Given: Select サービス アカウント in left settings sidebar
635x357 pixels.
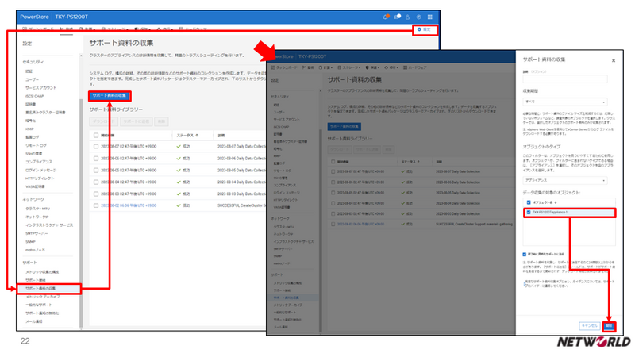Looking at the screenshot, I should [41, 88].
